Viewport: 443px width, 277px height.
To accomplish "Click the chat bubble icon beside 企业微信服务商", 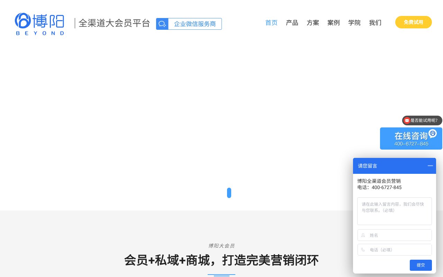I will click(162, 24).
